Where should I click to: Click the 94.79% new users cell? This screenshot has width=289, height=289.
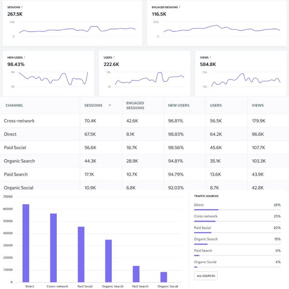[176, 174]
